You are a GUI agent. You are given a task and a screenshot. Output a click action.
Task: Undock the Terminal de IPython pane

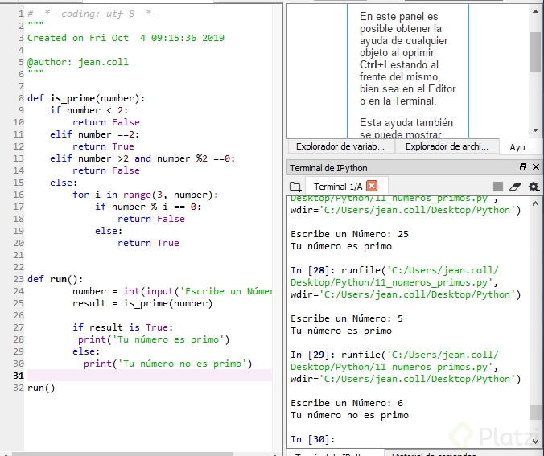pos(523,167)
